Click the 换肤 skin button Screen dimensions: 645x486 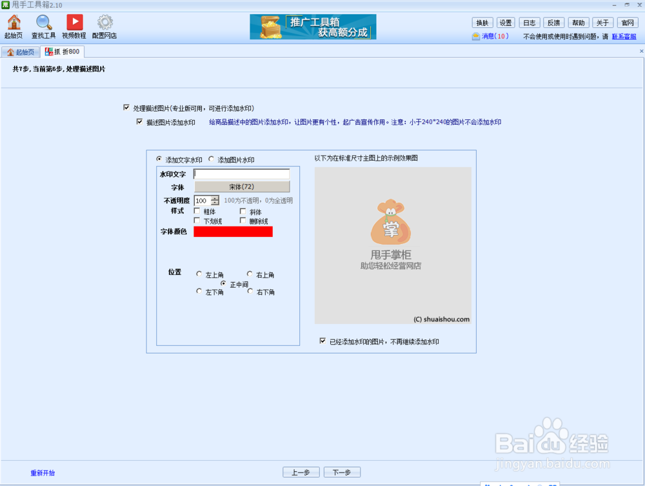tap(482, 22)
